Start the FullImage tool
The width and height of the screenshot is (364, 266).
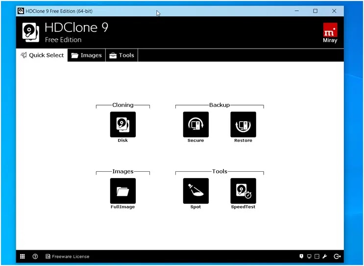[x=123, y=191]
